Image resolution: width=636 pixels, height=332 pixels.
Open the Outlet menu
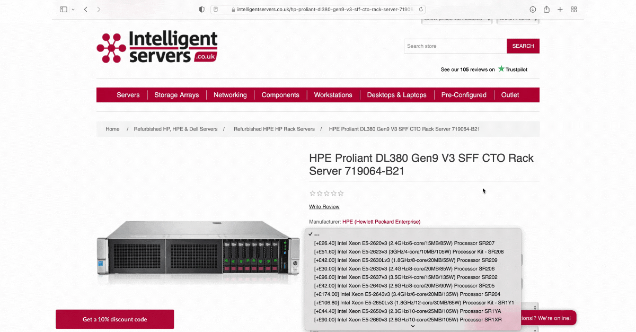[510, 95]
